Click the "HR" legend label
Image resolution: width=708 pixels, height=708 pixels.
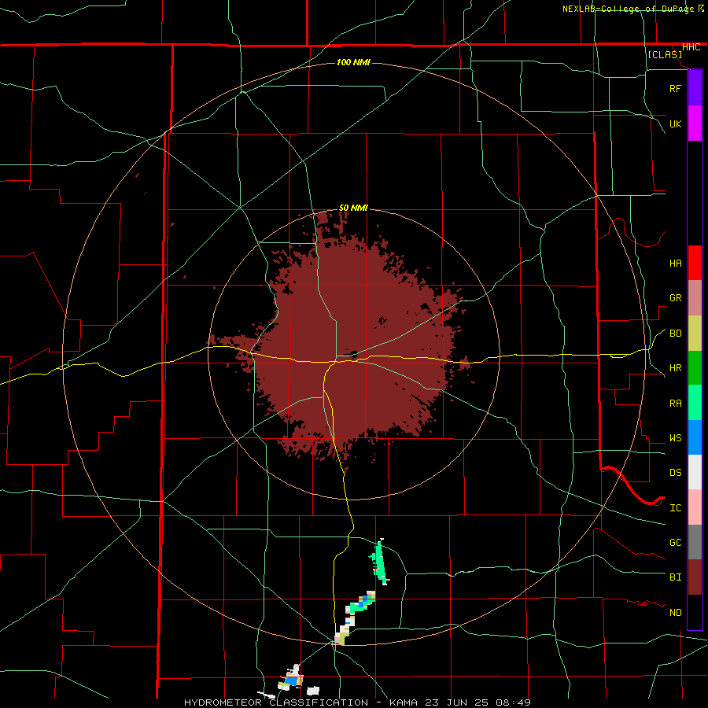(675, 368)
